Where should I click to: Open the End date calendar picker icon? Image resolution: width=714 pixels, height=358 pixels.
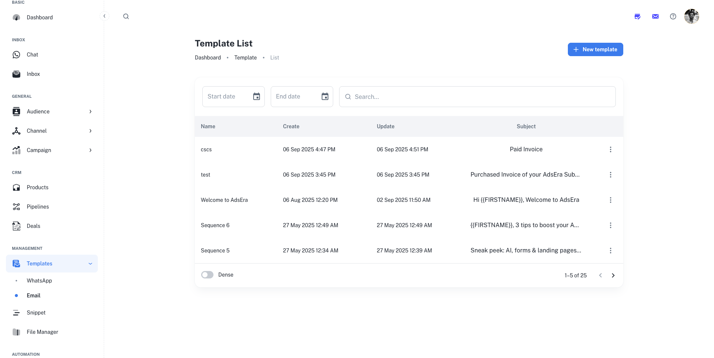(325, 97)
